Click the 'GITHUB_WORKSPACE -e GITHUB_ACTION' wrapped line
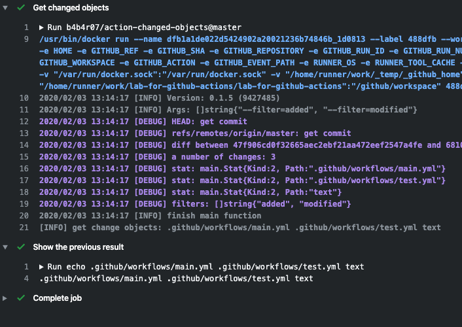The width and height of the screenshot is (462, 327). coord(251,63)
